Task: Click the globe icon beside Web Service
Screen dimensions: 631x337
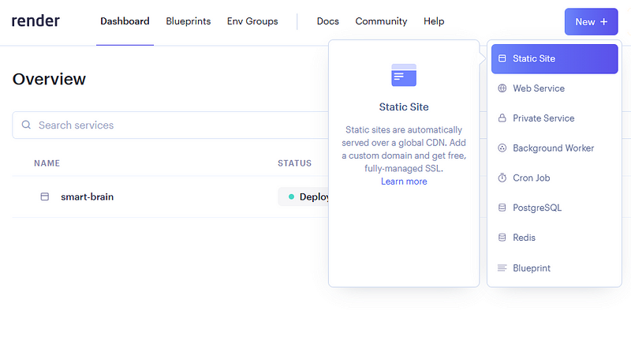Action: (502, 88)
